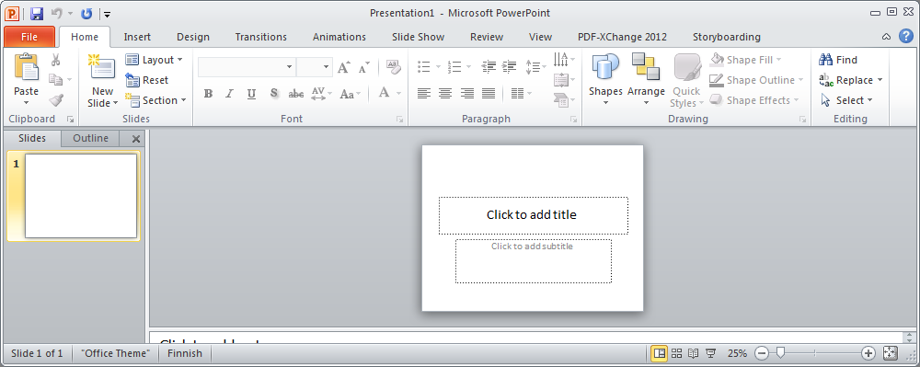Align text right
The width and height of the screenshot is (920, 367).
[467, 93]
